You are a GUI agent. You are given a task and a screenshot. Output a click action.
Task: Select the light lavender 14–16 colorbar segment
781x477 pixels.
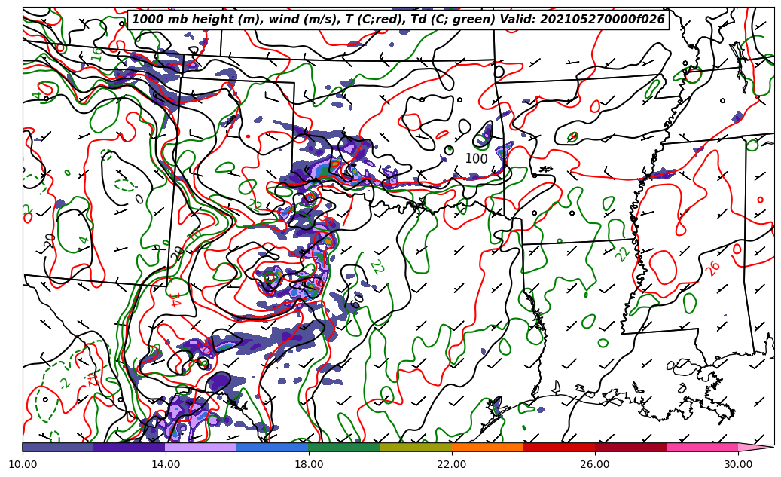click(201, 447)
